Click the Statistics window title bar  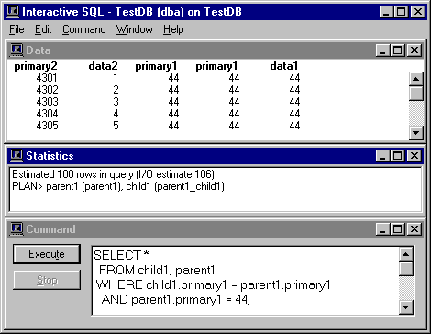(x=215, y=156)
